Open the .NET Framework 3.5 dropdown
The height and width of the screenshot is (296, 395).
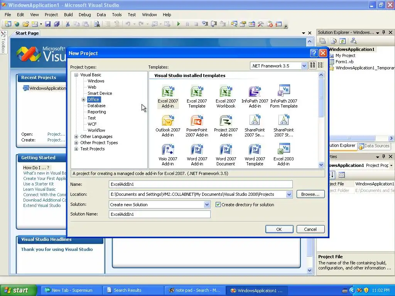[x=304, y=66]
